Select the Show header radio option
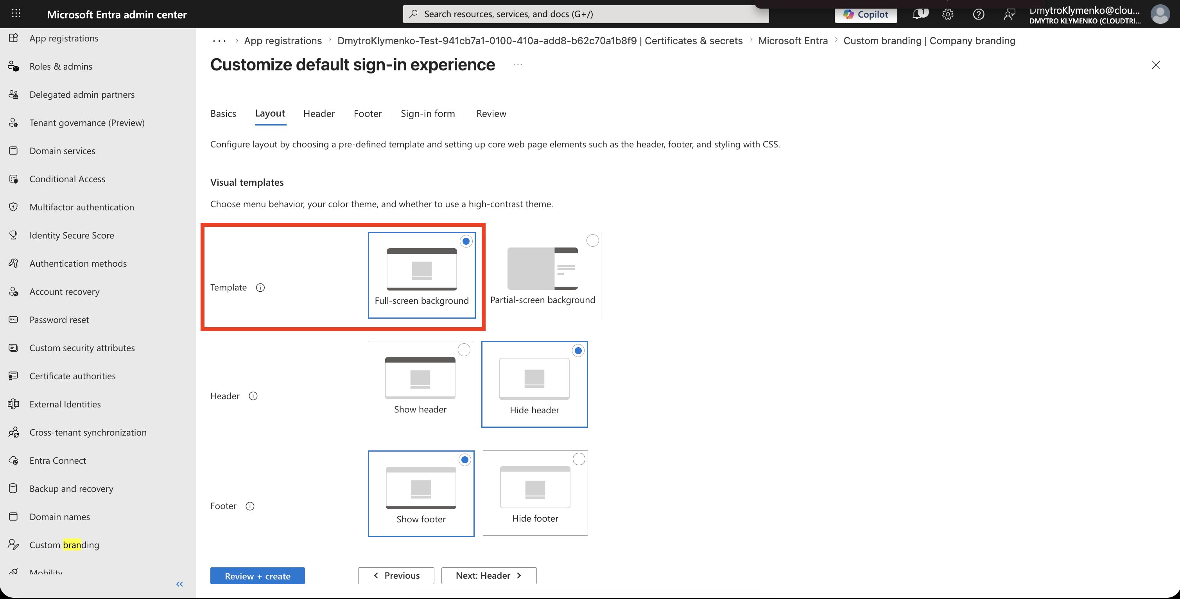 (464, 350)
